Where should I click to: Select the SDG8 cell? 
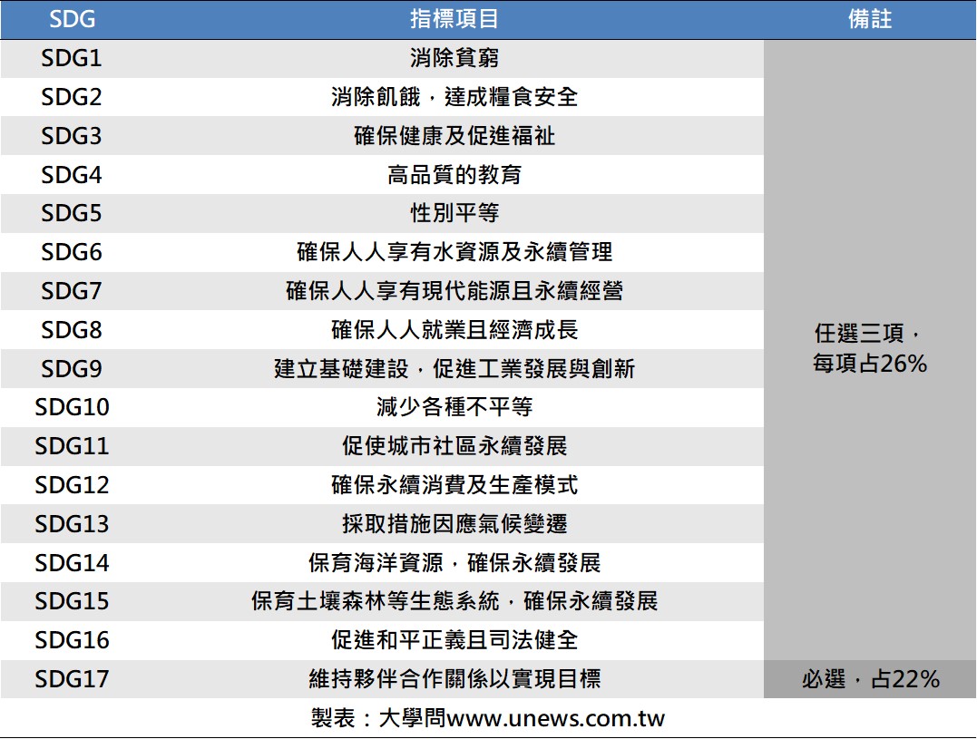(x=71, y=330)
